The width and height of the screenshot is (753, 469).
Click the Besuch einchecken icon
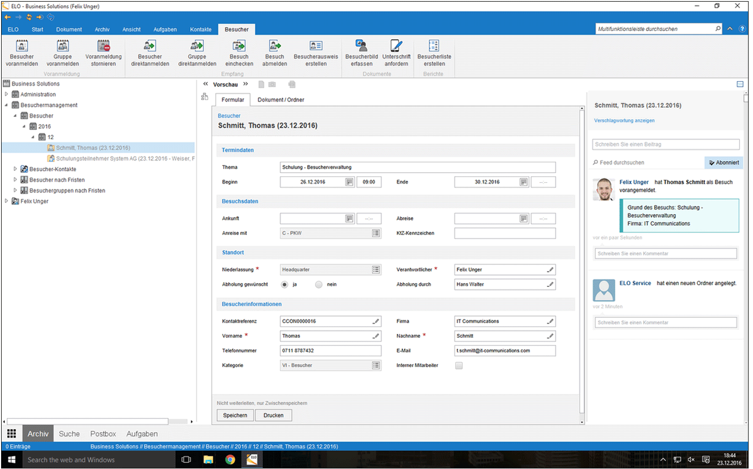coord(239,46)
